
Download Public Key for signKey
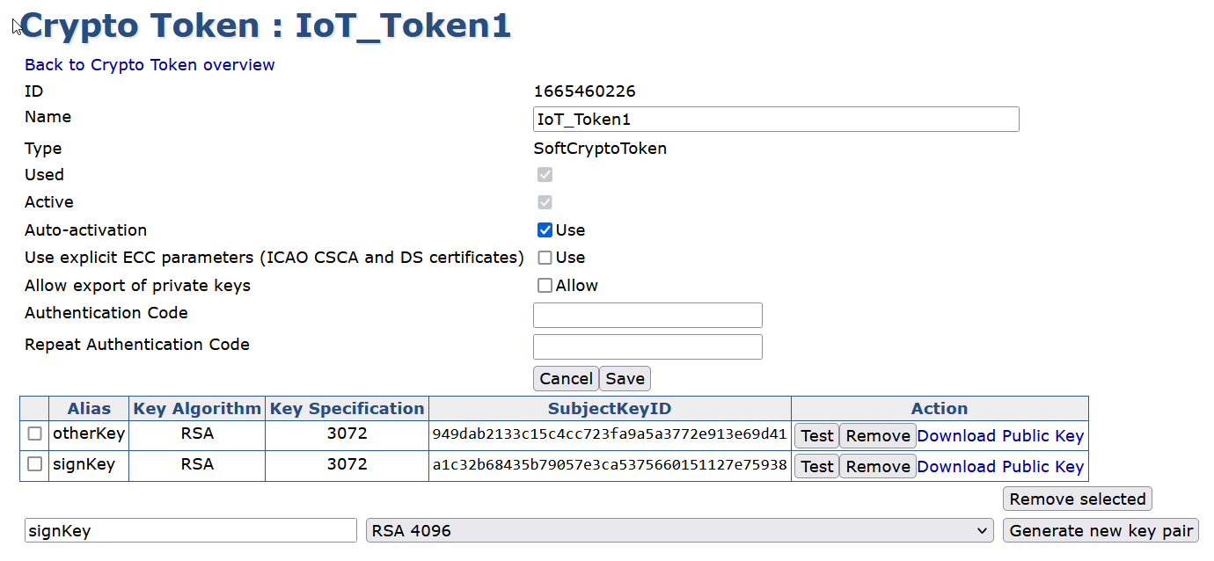pos(1000,467)
